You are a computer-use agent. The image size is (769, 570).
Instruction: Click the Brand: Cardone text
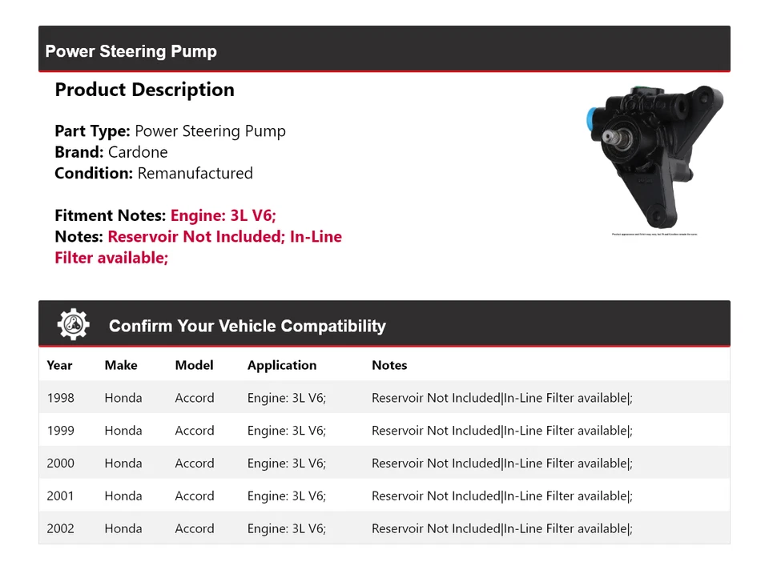[x=111, y=152]
